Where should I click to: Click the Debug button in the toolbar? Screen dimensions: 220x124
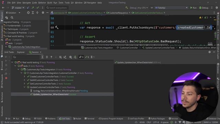pyautogui.click(x=203, y=8)
